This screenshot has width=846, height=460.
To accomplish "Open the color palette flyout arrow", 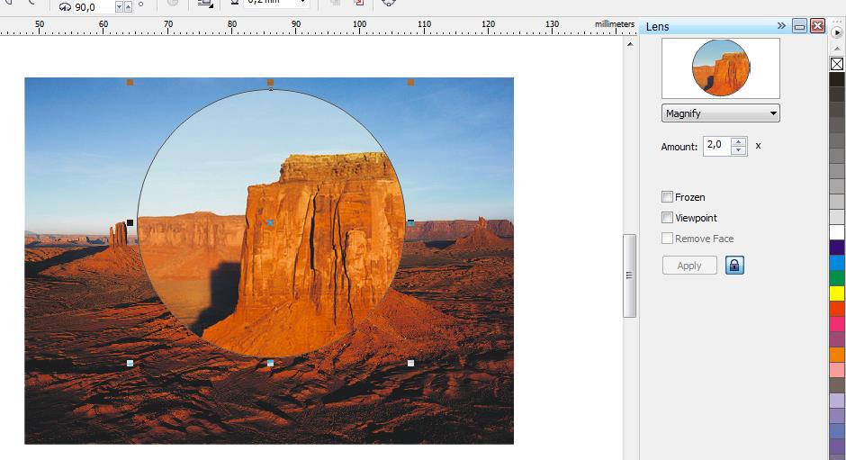I will 838,33.
